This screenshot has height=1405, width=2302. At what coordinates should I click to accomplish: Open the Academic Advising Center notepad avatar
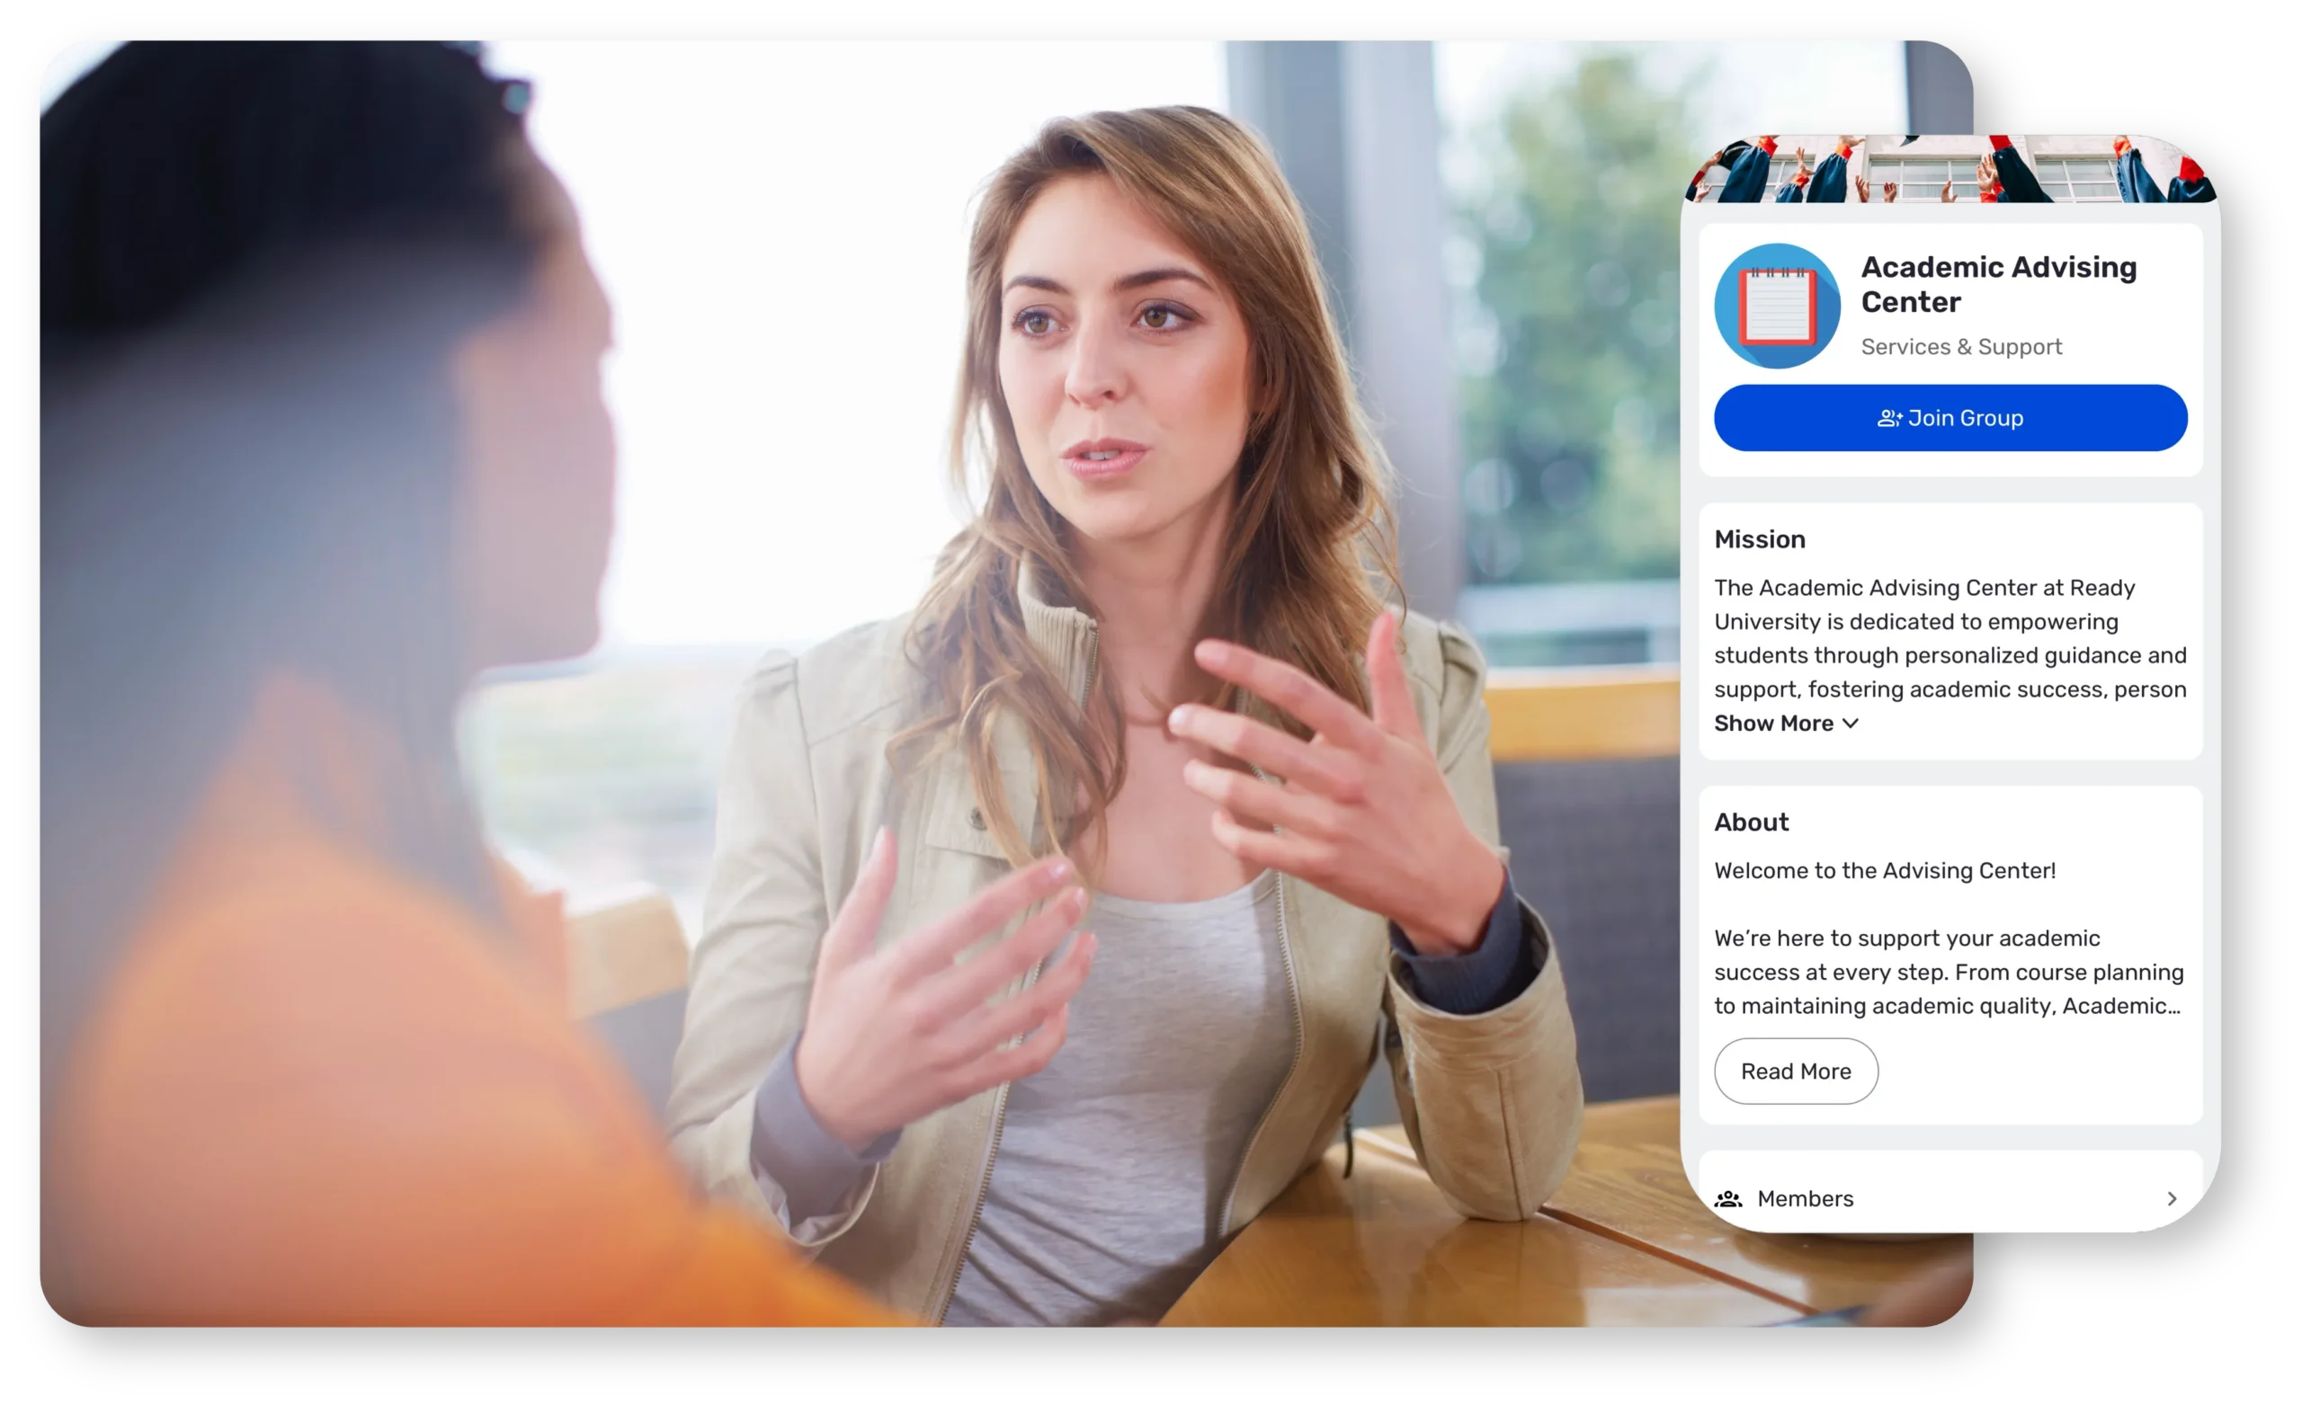click(1777, 306)
